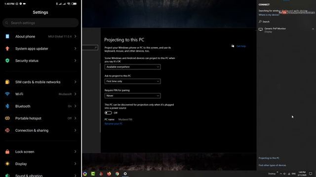Click the search magnifier in phone settings
Screen dimensions: 316x177
[x=6, y=23]
